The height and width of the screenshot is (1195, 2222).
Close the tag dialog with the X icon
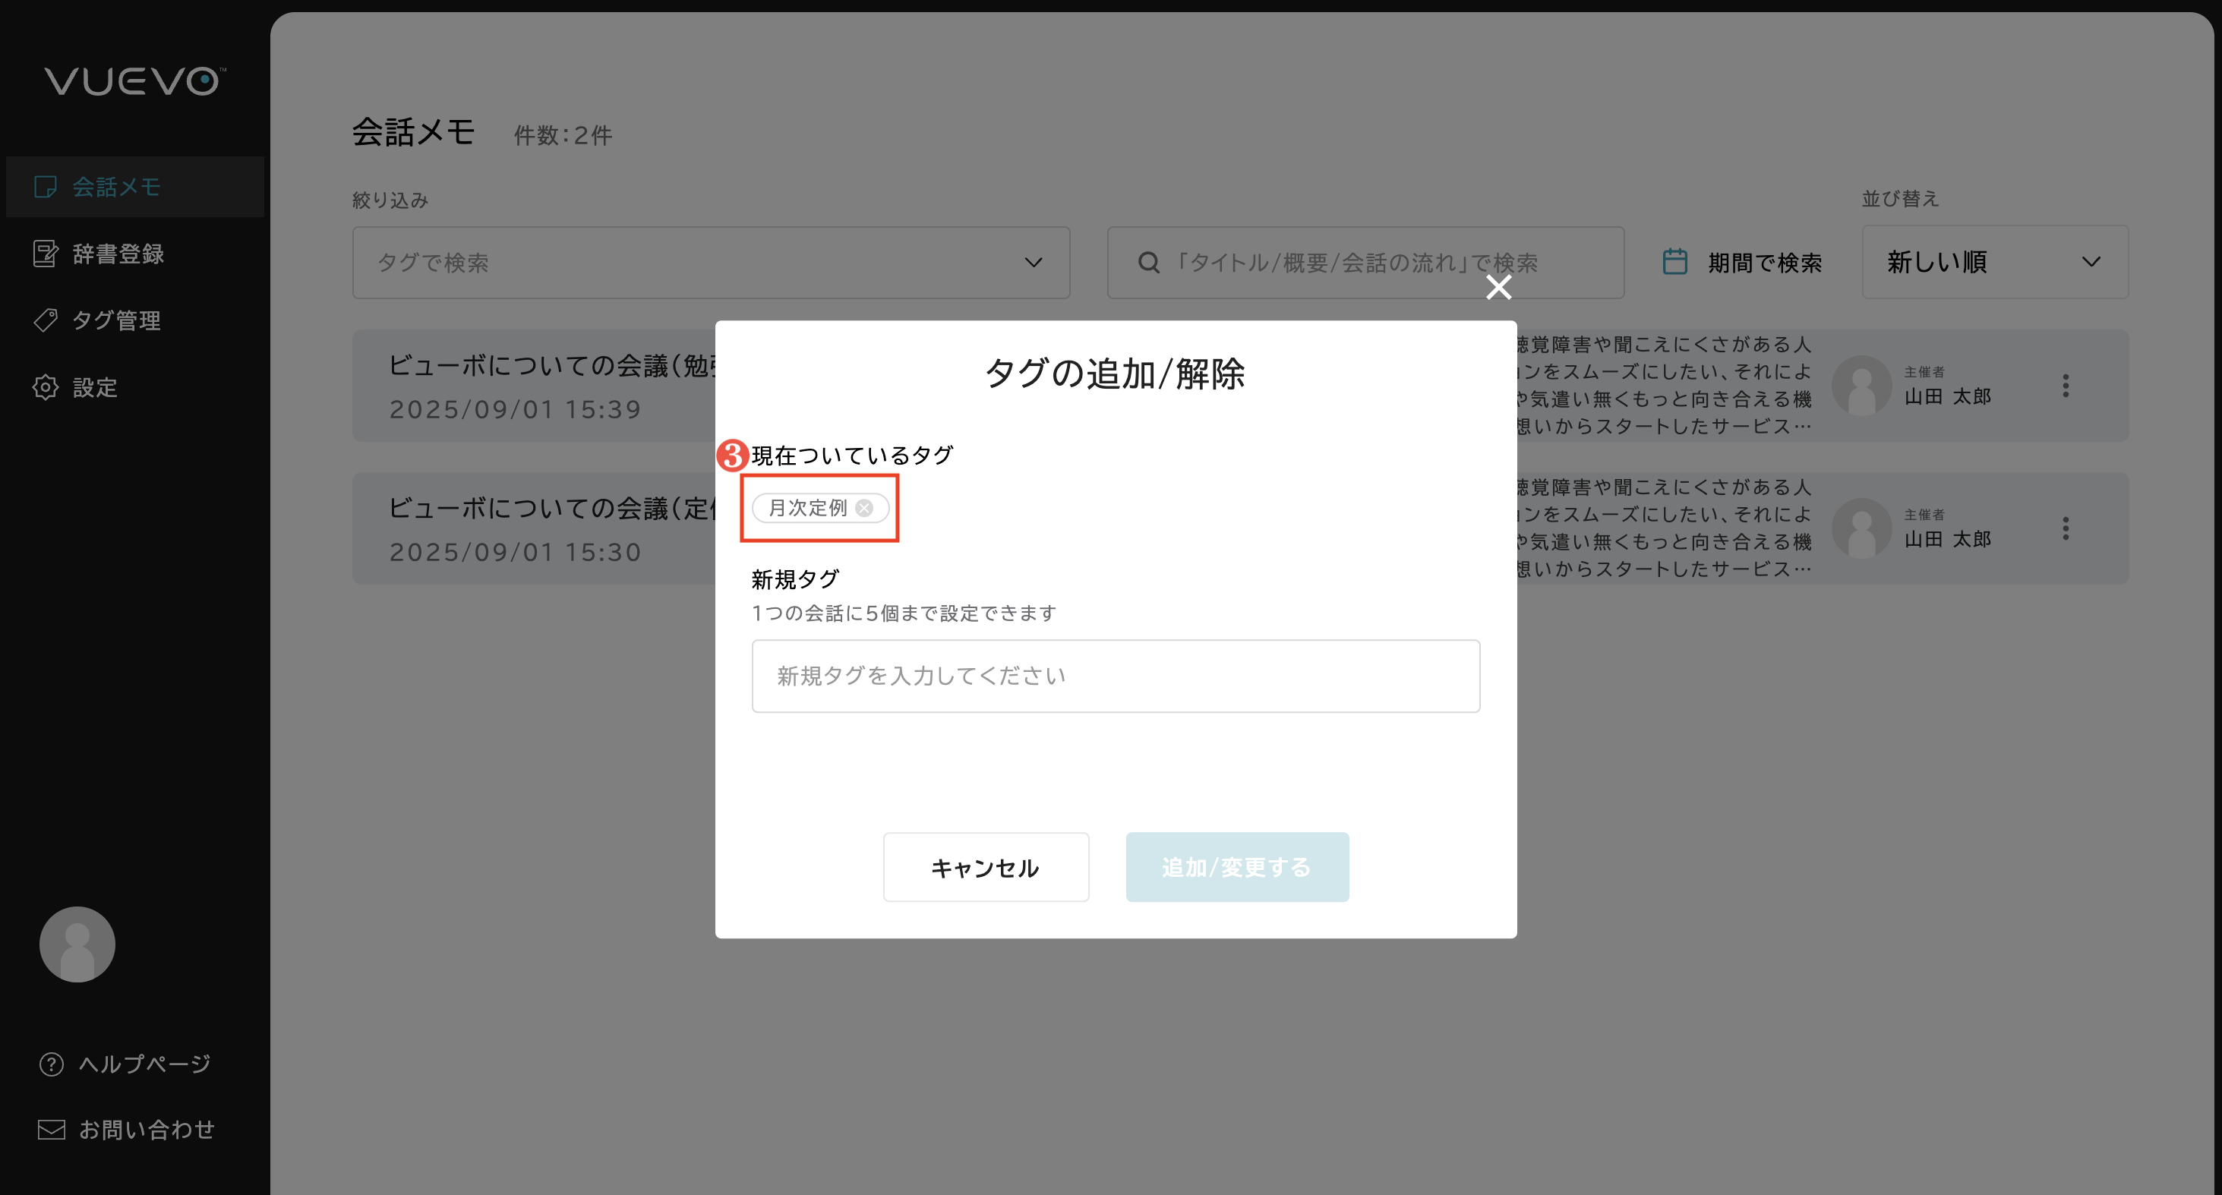pyautogui.click(x=1498, y=287)
